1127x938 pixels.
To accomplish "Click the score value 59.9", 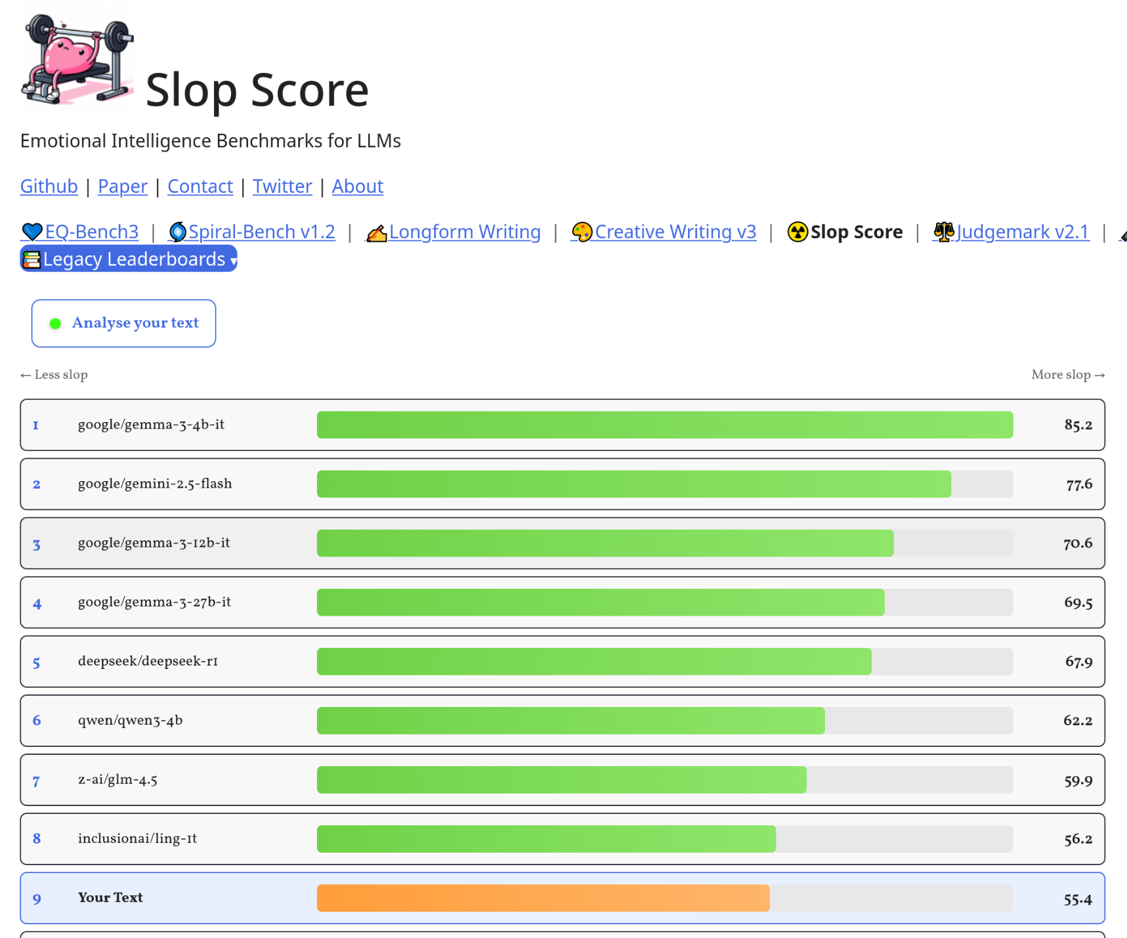I will [1078, 780].
